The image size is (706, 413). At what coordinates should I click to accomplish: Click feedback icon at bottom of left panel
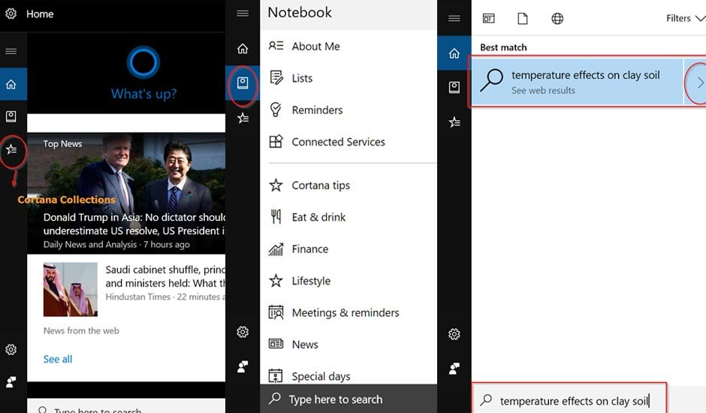(11, 382)
